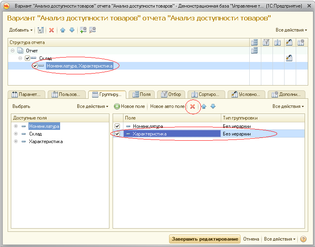The height and width of the screenshot is (247, 315).
Task: Move the structure element down
Action: [72, 30]
